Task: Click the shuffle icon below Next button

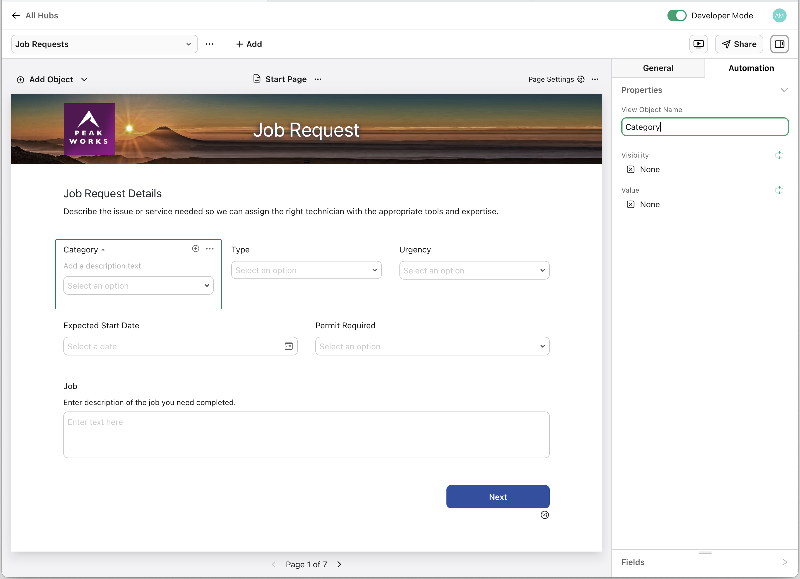Action: pyautogui.click(x=545, y=515)
